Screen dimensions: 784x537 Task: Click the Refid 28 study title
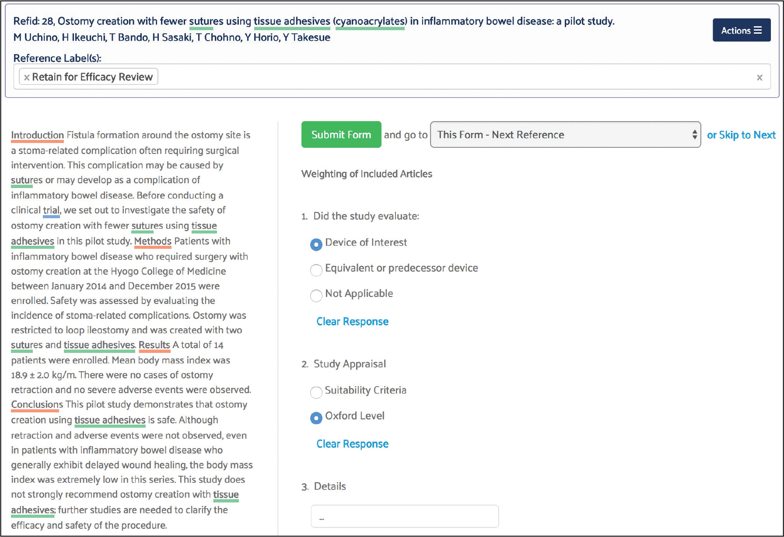pos(306,21)
